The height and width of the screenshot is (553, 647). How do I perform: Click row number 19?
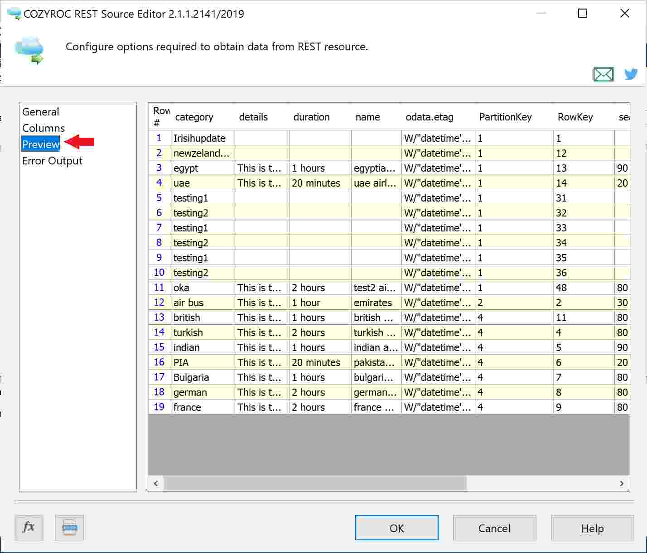click(159, 407)
